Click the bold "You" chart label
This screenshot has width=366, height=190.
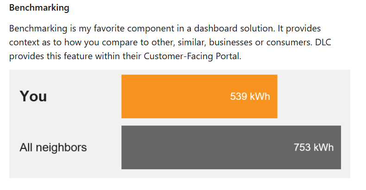[x=33, y=97]
